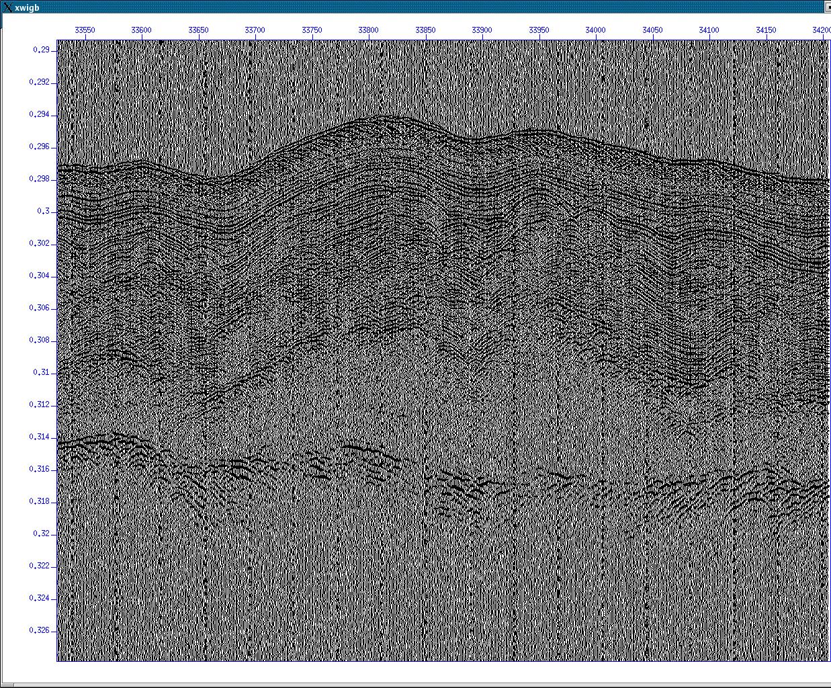The image size is (831, 688).
Task: Click the time axis label 0.306
Action: tap(39, 308)
